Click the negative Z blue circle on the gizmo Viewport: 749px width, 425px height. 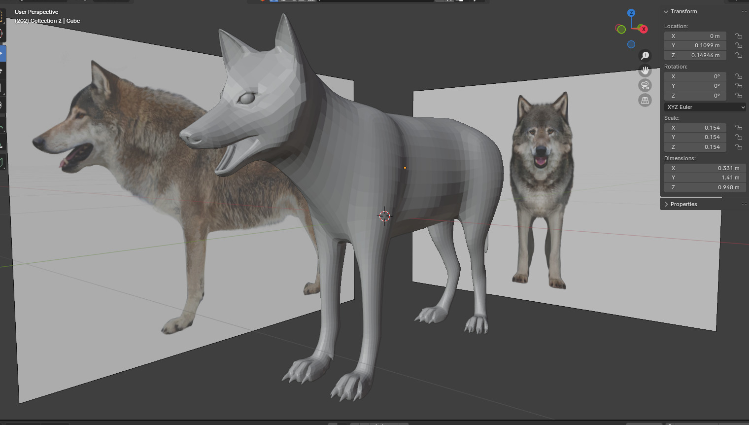(x=631, y=44)
